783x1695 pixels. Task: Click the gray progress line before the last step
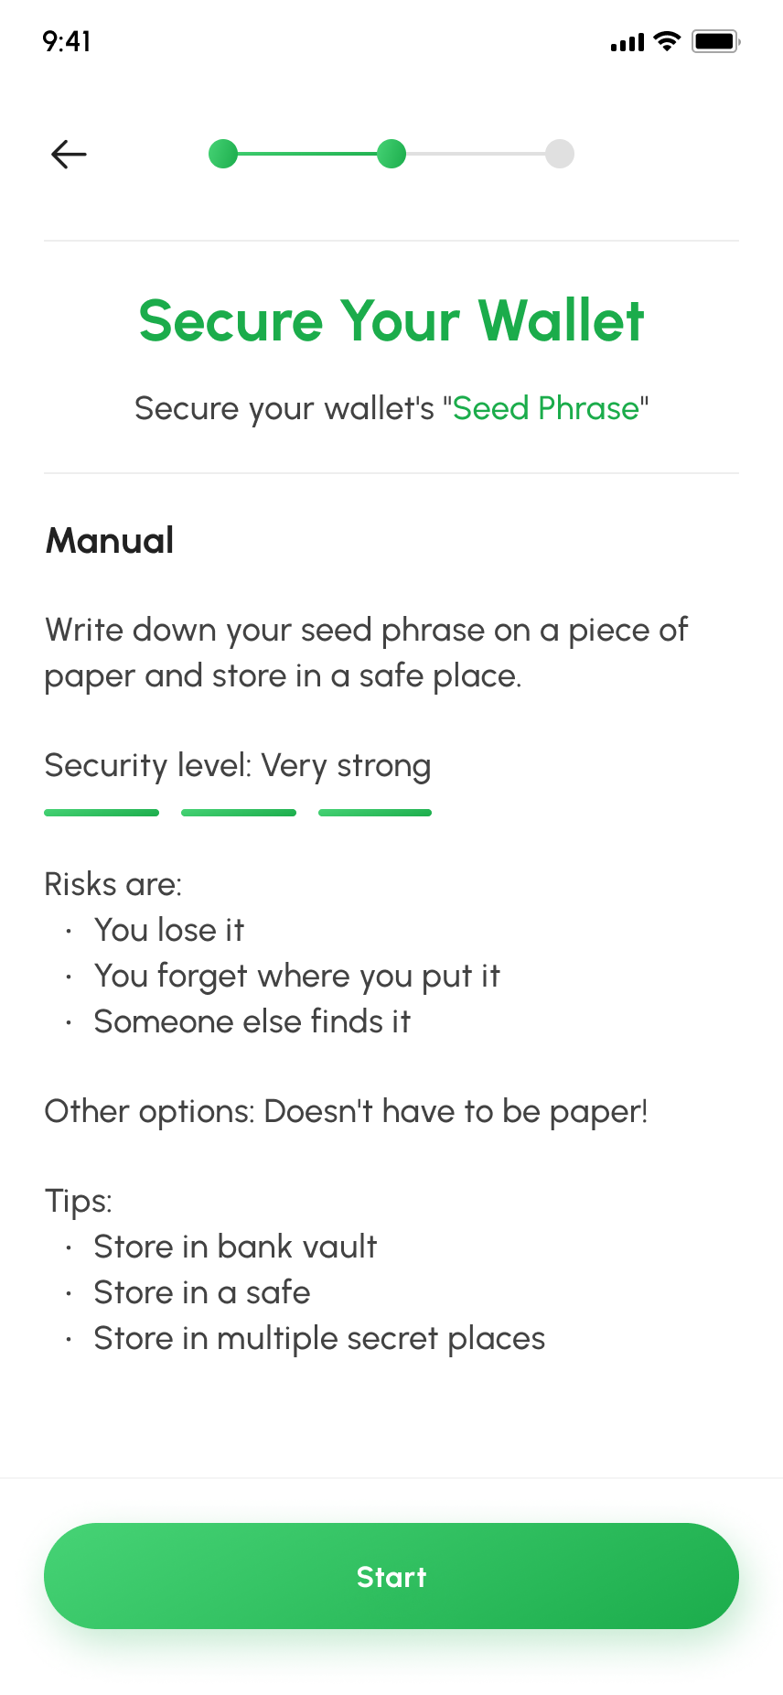pyautogui.click(x=476, y=154)
